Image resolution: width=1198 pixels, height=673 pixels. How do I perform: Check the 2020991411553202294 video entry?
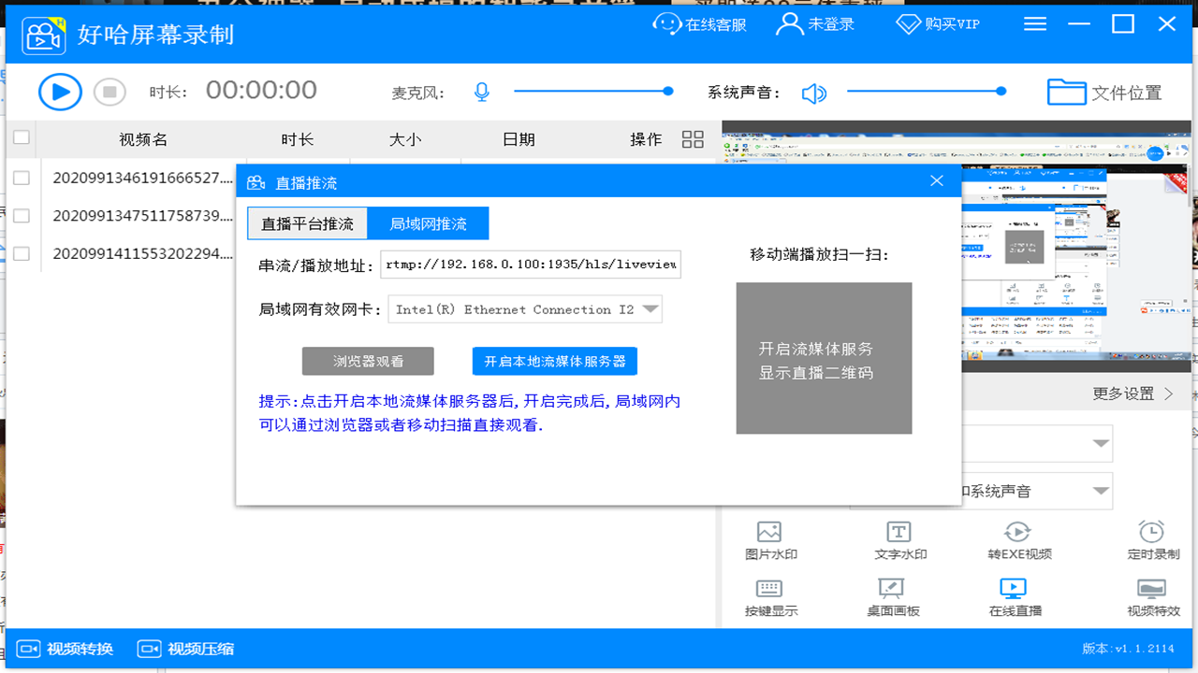21,253
